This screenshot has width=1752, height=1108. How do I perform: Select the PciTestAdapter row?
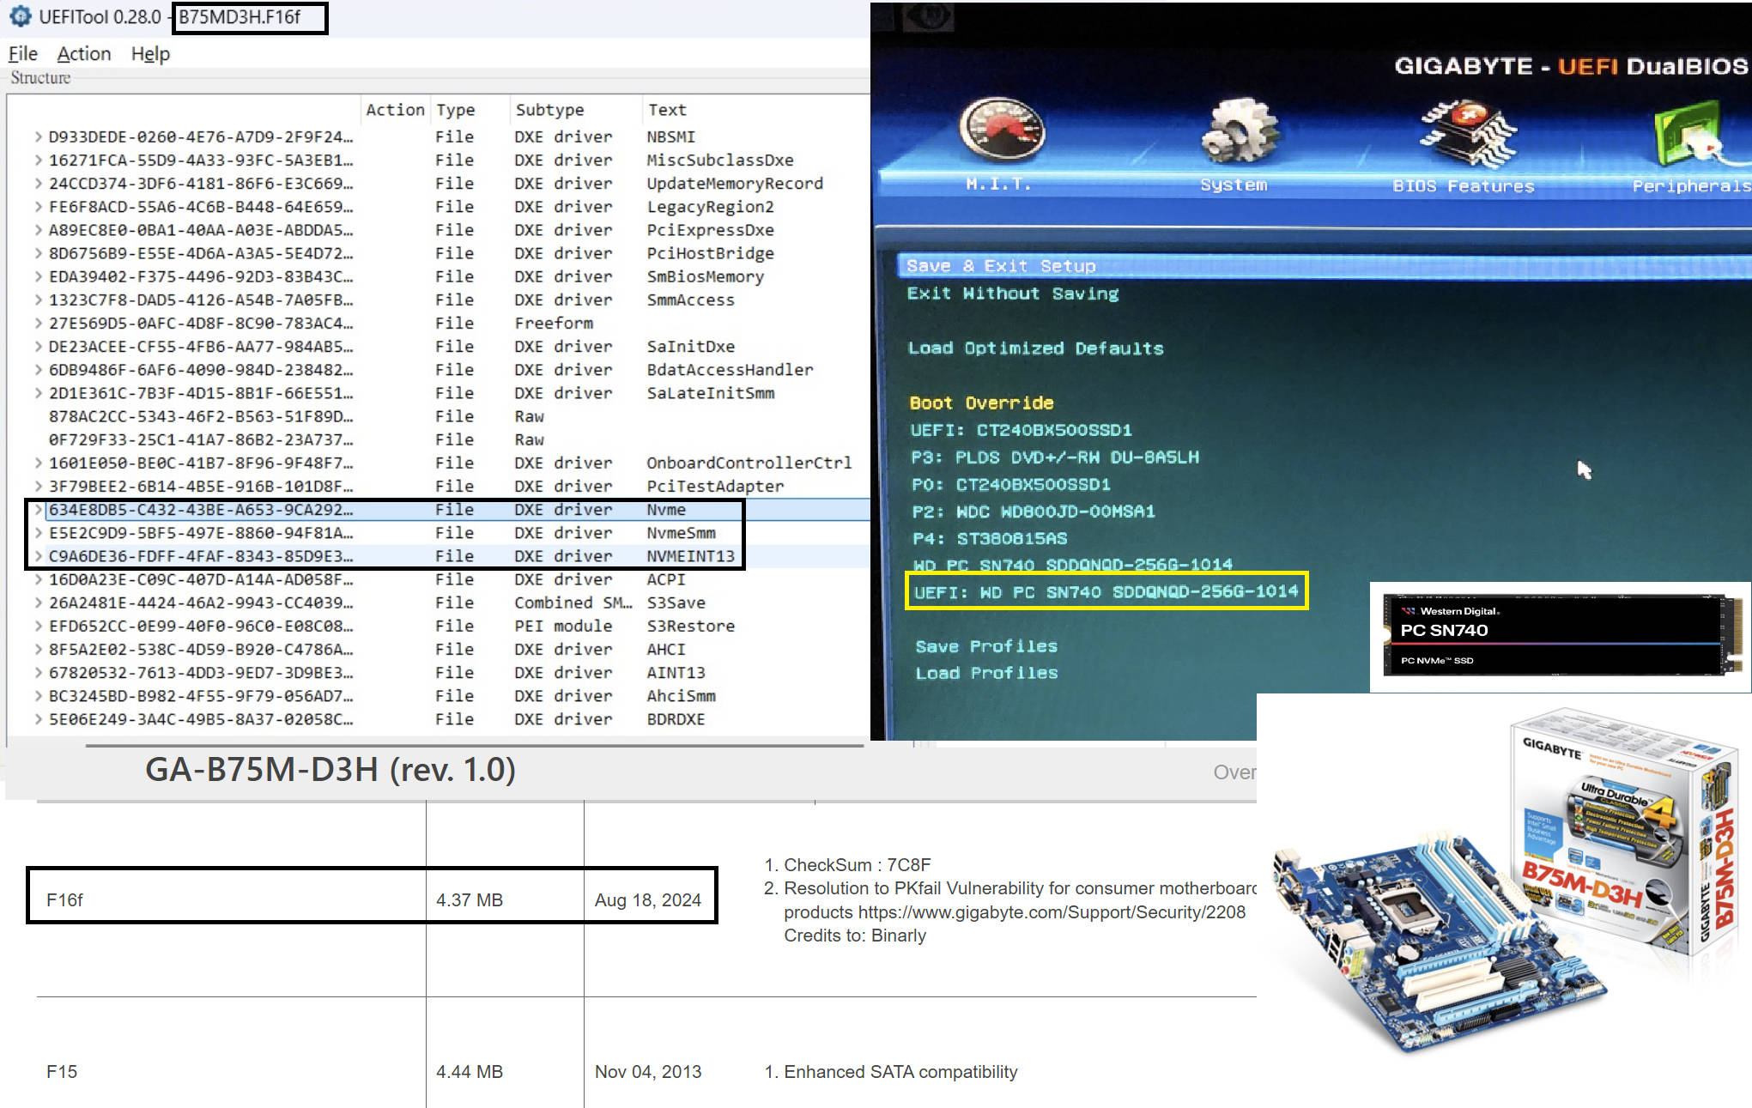click(x=440, y=486)
